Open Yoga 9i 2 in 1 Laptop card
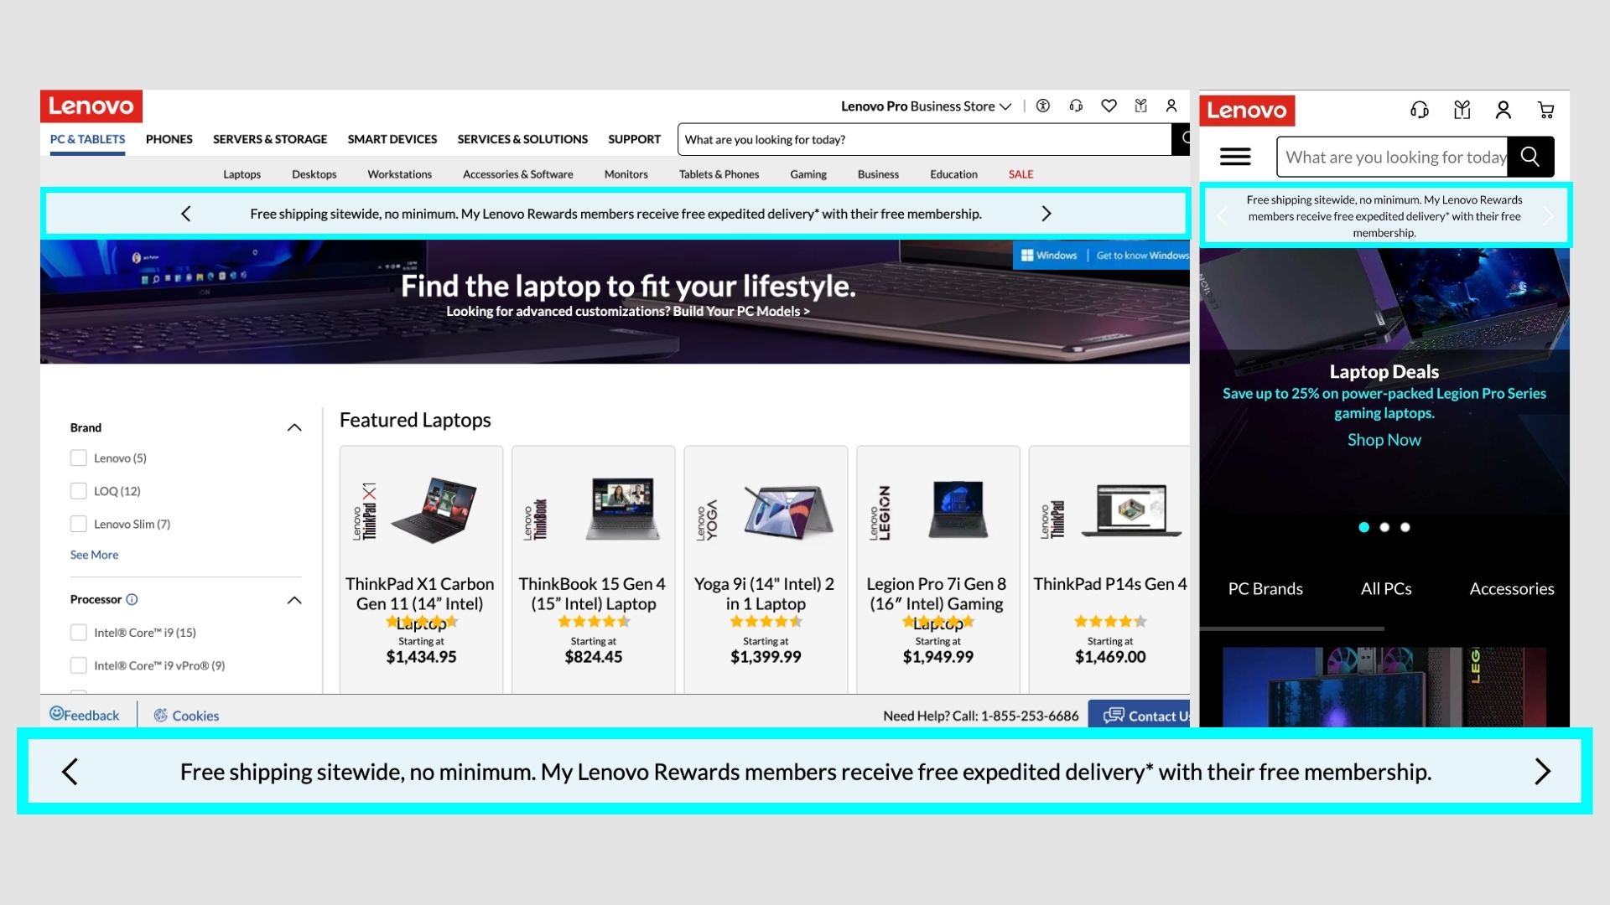 (766, 570)
